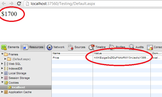Click the Local Storage grid icon
The image size is (162, 97).
coord(6,73)
